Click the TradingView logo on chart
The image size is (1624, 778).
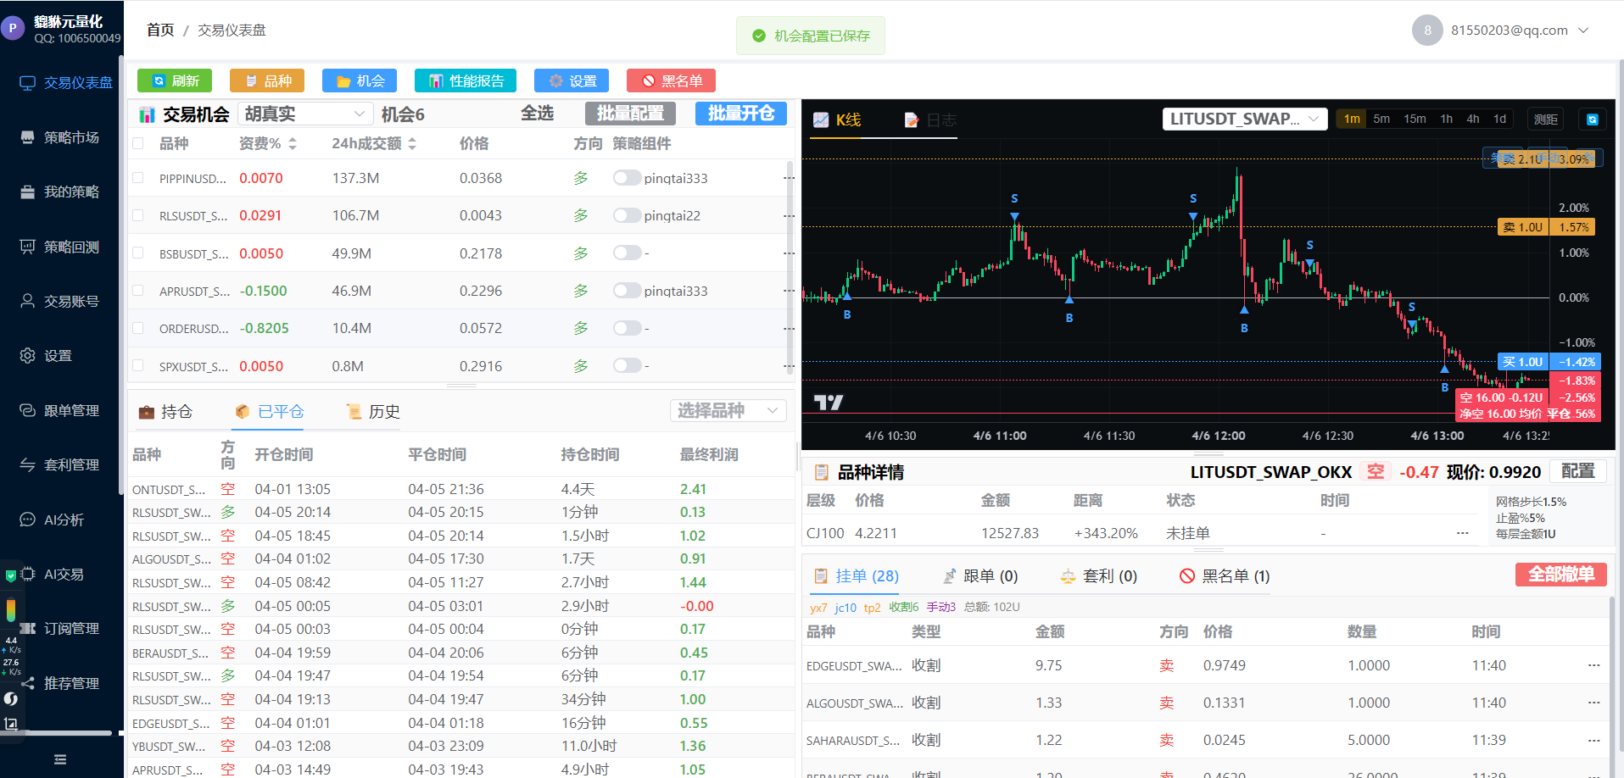pyautogui.click(x=829, y=403)
